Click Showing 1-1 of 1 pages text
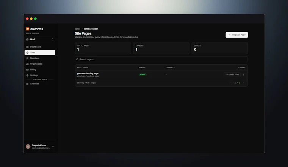 click(x=86, y=83)
